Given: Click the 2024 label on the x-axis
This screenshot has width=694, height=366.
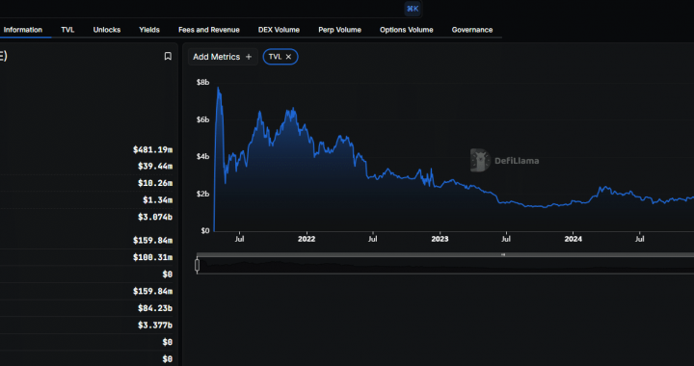Looking at the screenshot, I should (x=574, y=239).
